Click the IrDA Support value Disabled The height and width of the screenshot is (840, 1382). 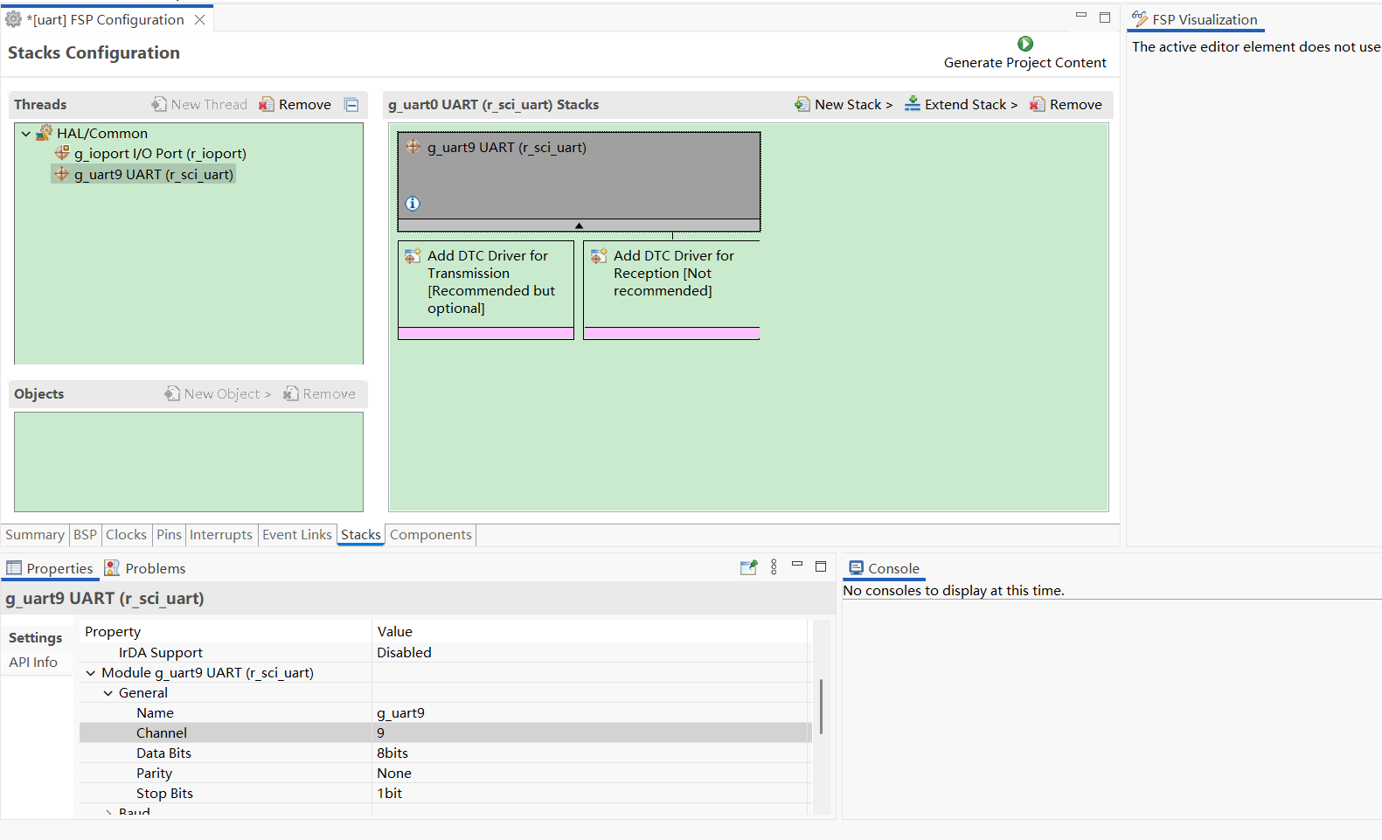coord(404,653)
